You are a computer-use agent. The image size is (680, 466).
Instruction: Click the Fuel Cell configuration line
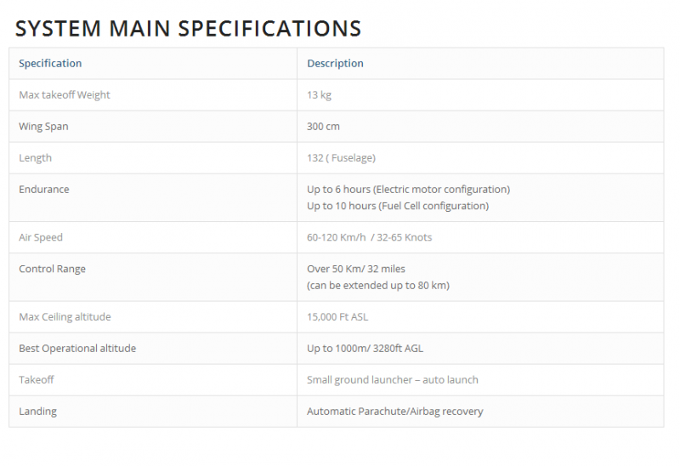(398, 206)
